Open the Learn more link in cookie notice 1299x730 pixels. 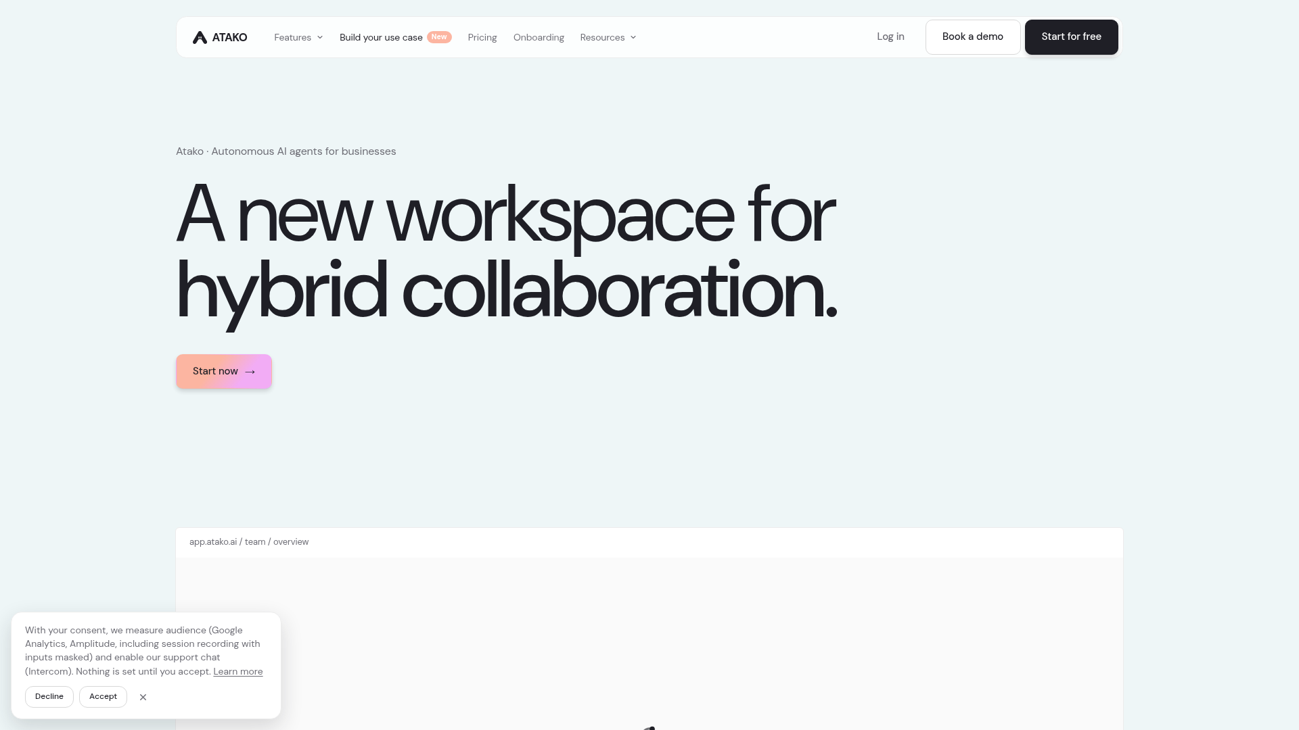point(238,671)
